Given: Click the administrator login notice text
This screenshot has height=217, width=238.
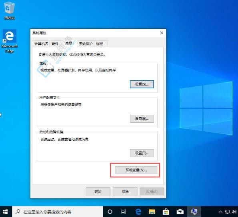Looking at the screenshot, I should coord(72,55).
